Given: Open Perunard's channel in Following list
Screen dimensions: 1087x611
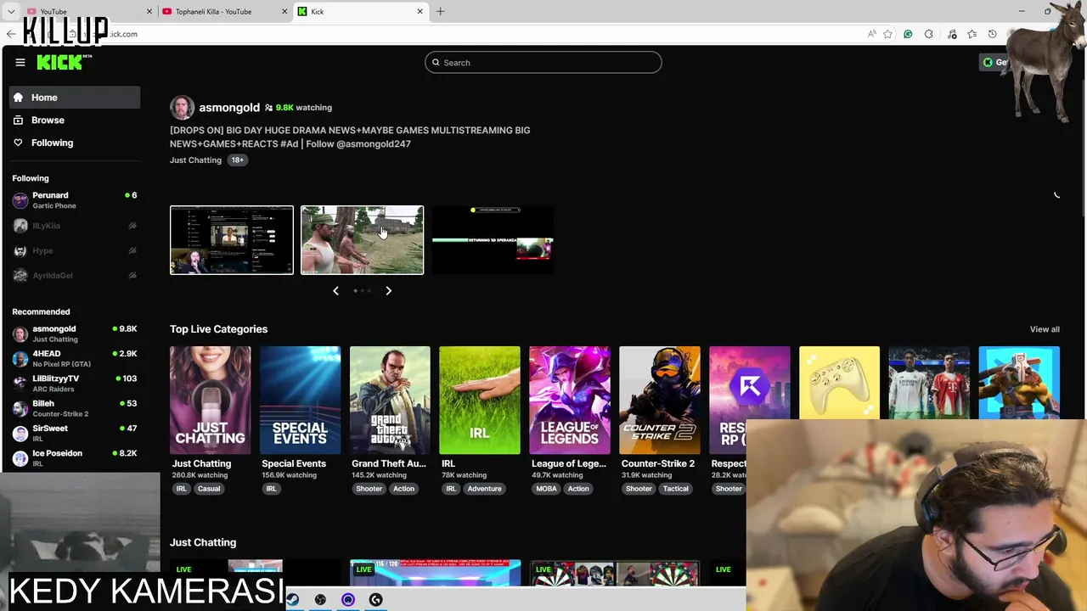Looking at the screenshot, I should (x=75, y=200).
